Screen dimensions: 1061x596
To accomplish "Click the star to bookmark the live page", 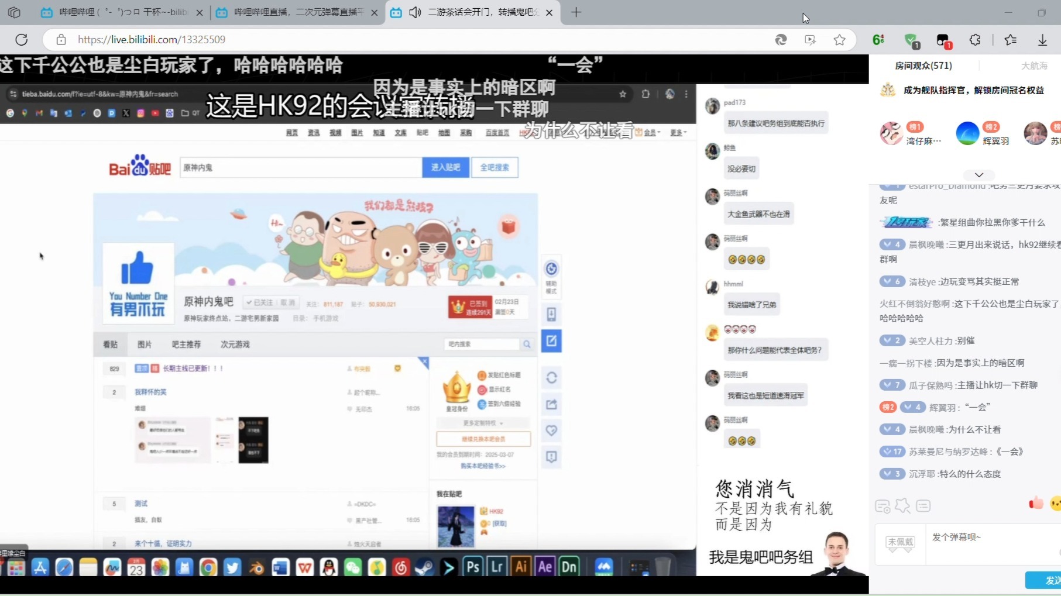I will click(x=840, y=39).
